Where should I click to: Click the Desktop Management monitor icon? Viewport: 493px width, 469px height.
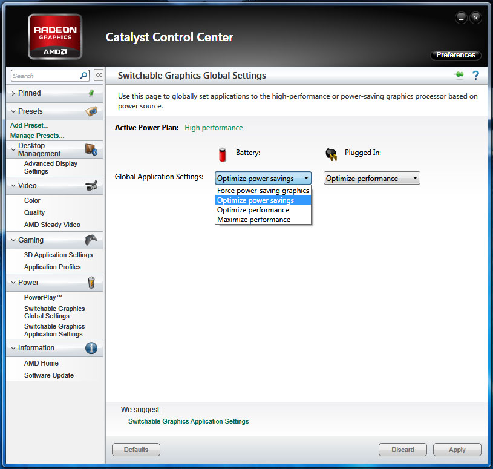pos(91,149)
